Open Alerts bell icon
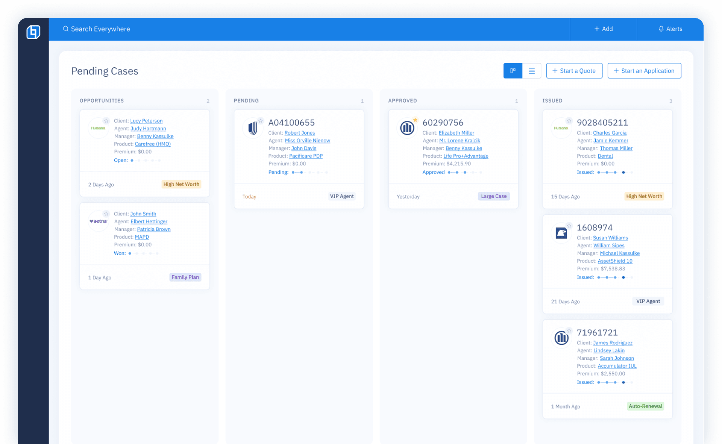 661,29
